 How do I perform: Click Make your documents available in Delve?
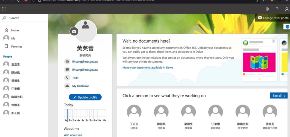148,68
